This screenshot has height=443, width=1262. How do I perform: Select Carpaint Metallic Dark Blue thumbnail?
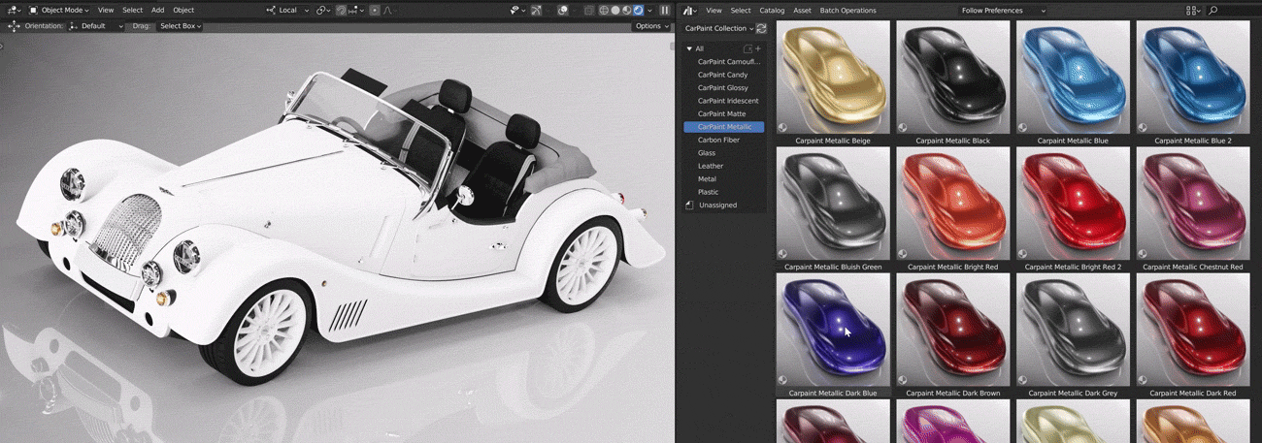[x=833, y=330]
